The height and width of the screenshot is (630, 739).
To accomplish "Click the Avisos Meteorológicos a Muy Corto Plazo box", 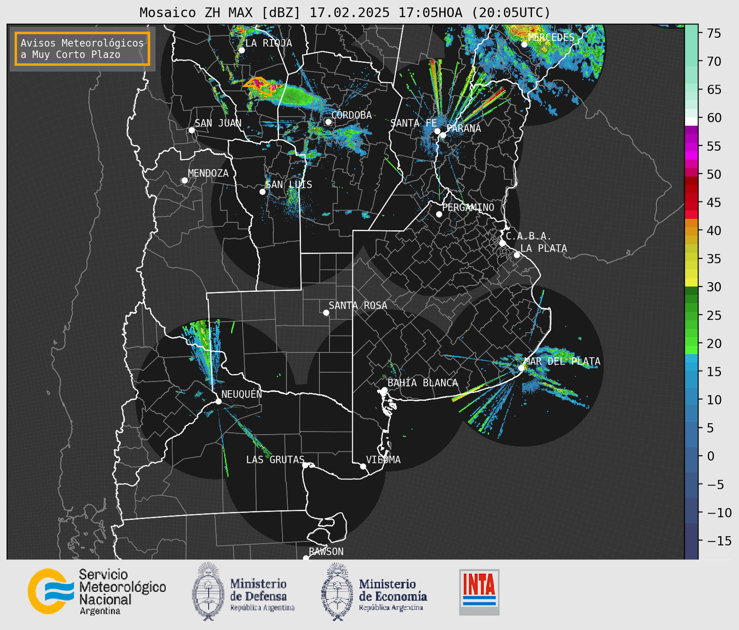I will pos(82,49).
